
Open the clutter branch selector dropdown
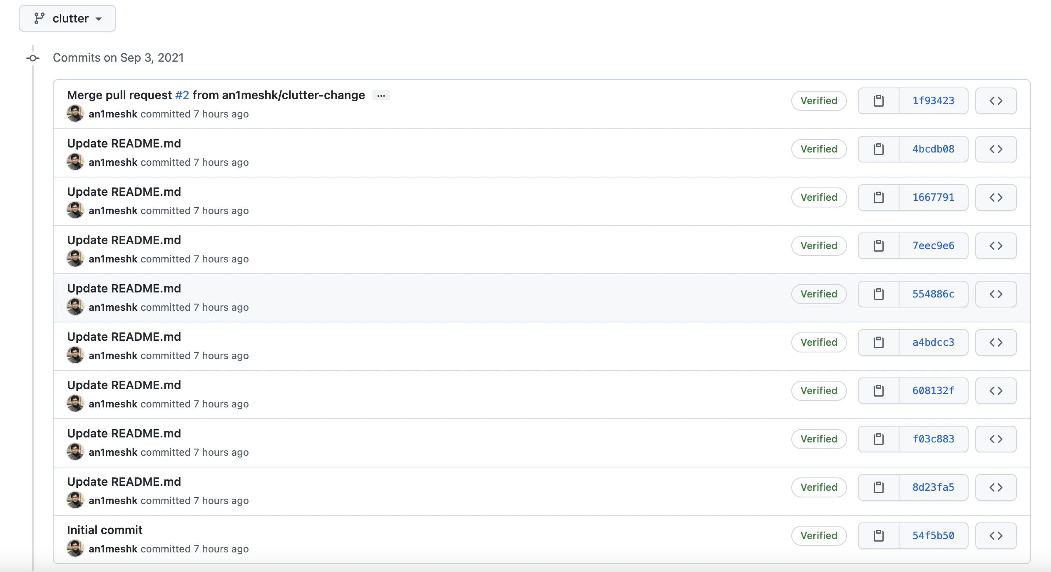pyautogui.click(x=67, y=18)
